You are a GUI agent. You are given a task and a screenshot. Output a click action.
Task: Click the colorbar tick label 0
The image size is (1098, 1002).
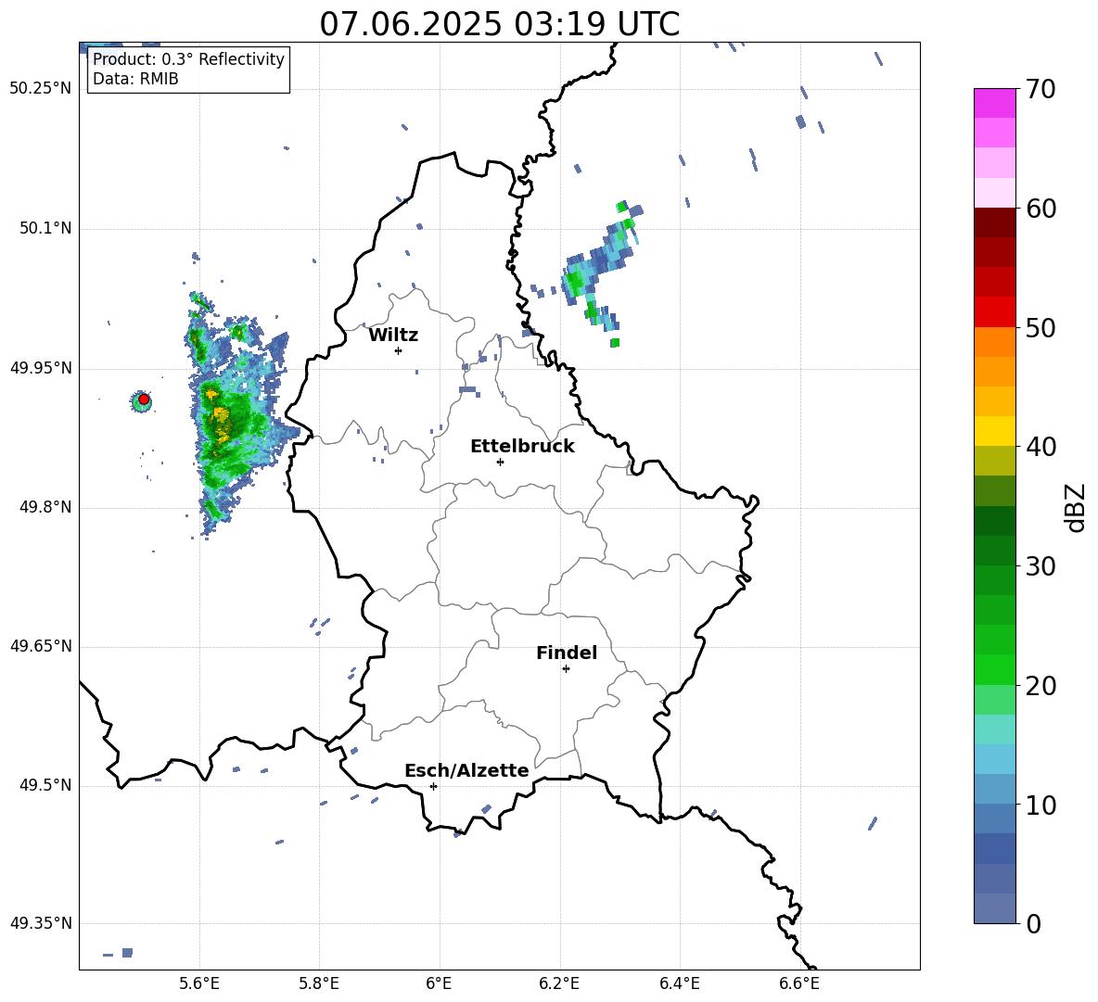pos(1033,923)
